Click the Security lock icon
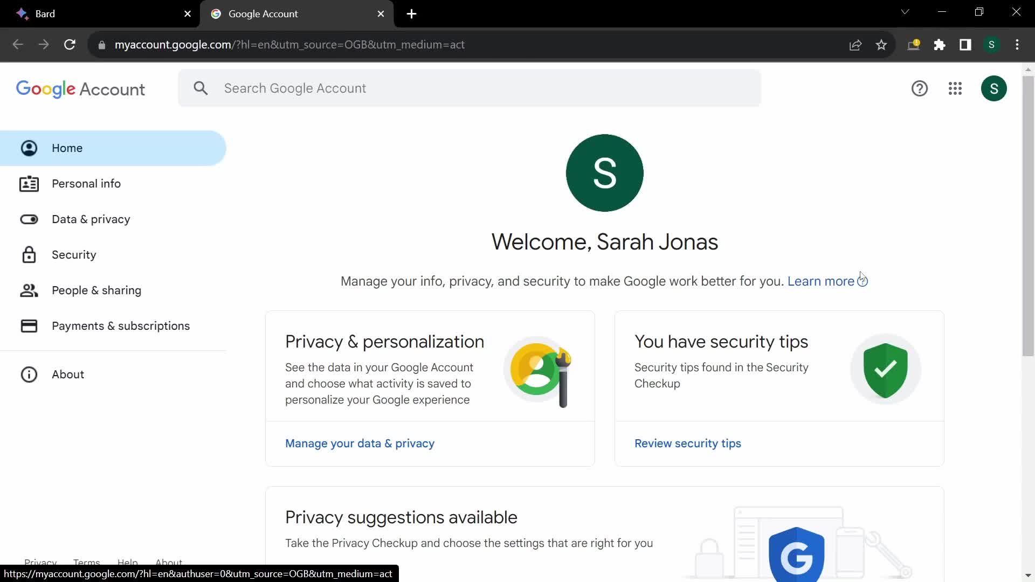1035x582 pixels. (29, 255)
